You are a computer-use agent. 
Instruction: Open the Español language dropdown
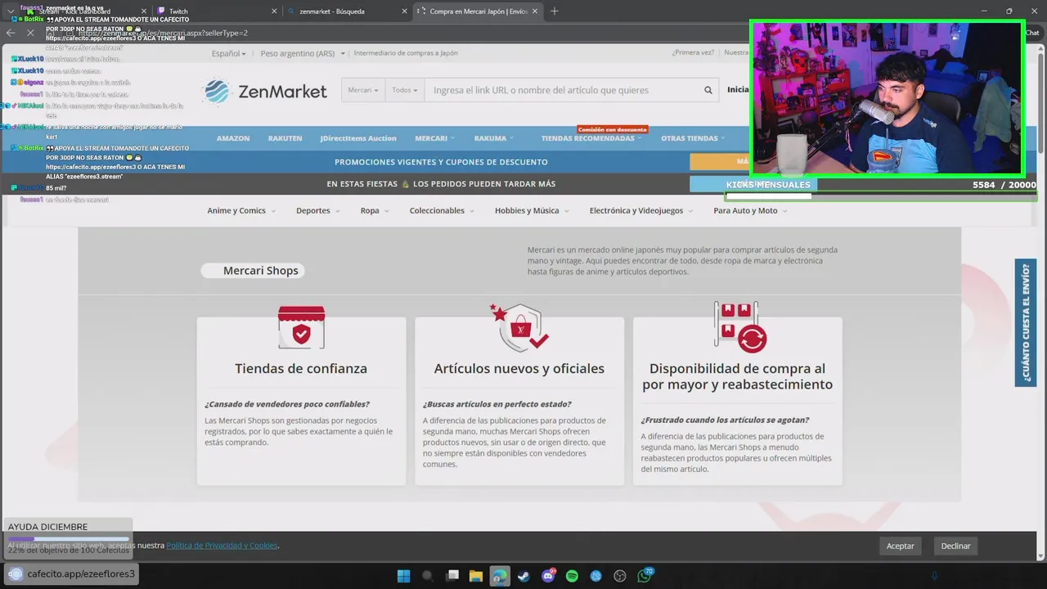228,53
